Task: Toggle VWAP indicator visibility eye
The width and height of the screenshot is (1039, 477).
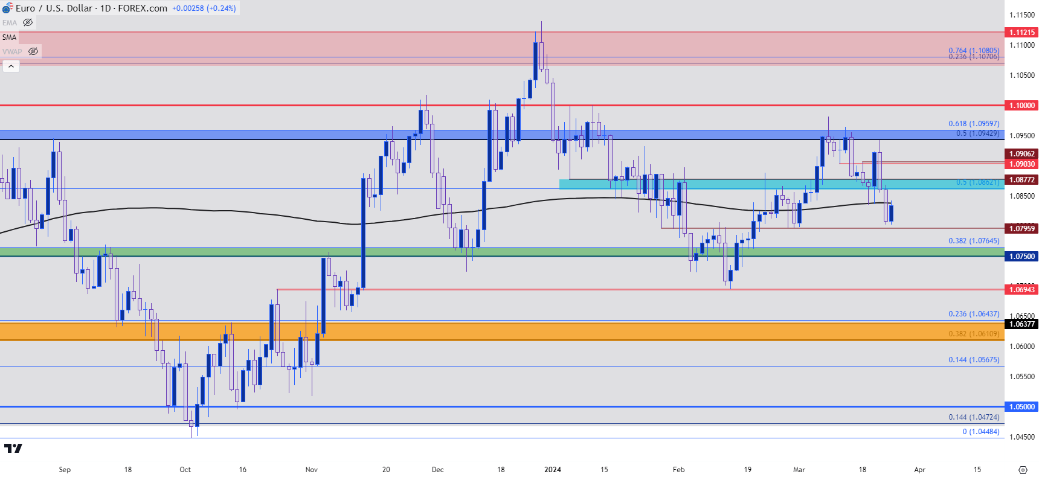Action: 33,51
